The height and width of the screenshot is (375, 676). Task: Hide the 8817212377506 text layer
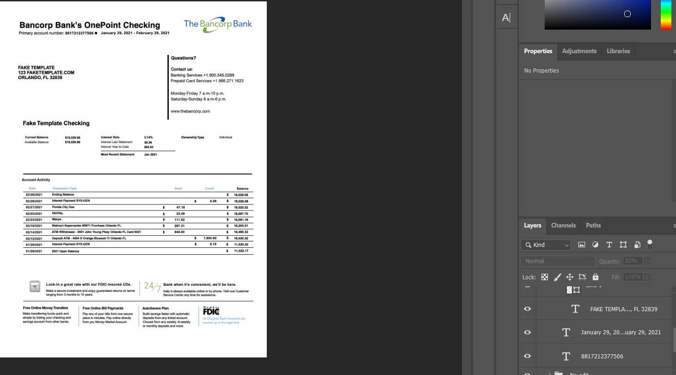[x=528, y=356]
